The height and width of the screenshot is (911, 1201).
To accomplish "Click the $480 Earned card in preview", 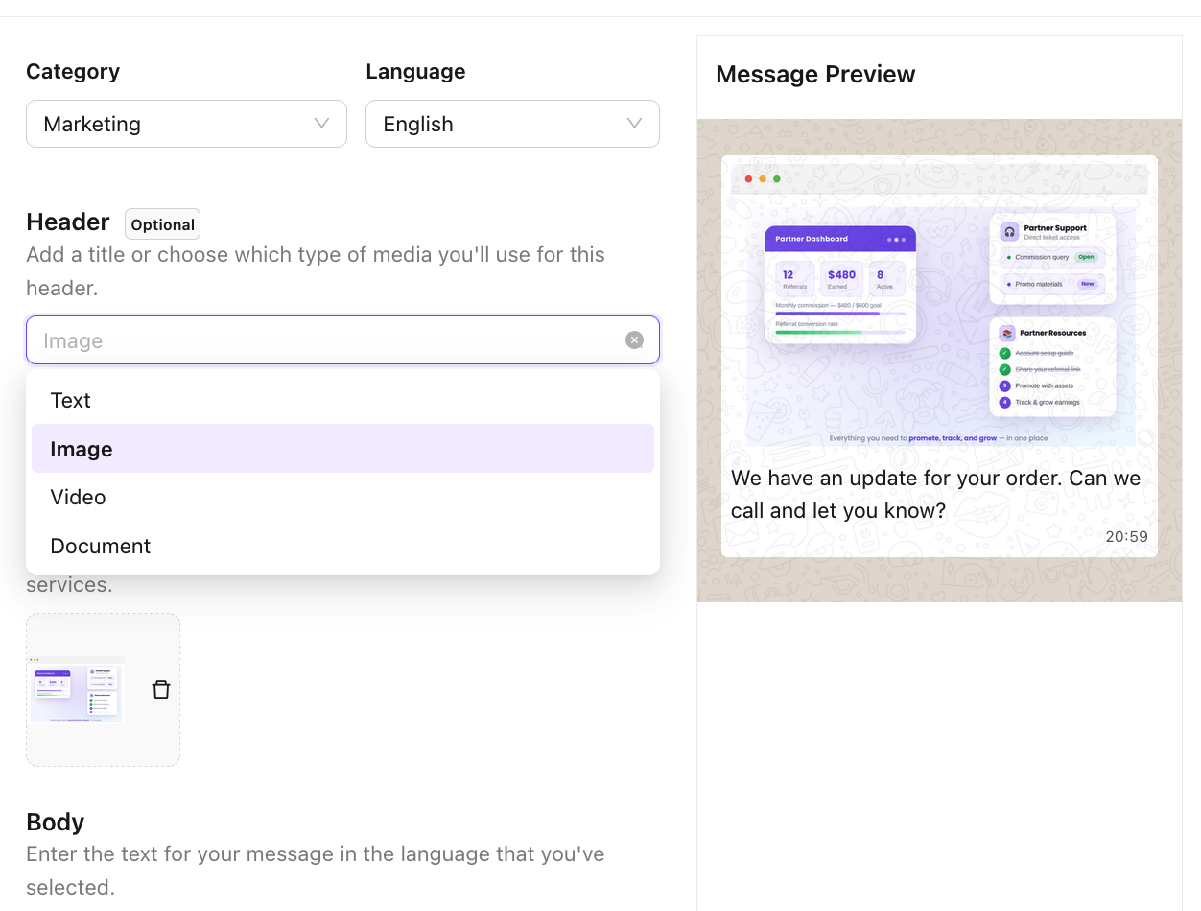I will [841, 278].
